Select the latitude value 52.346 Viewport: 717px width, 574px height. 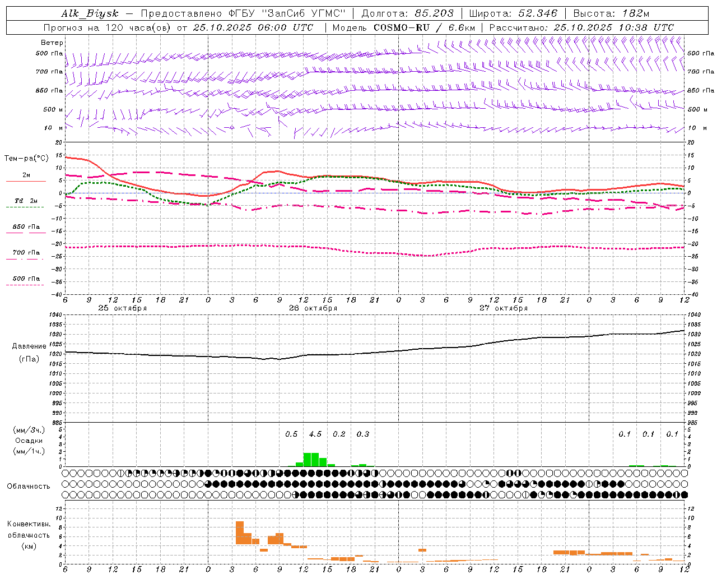coord(538,13)
